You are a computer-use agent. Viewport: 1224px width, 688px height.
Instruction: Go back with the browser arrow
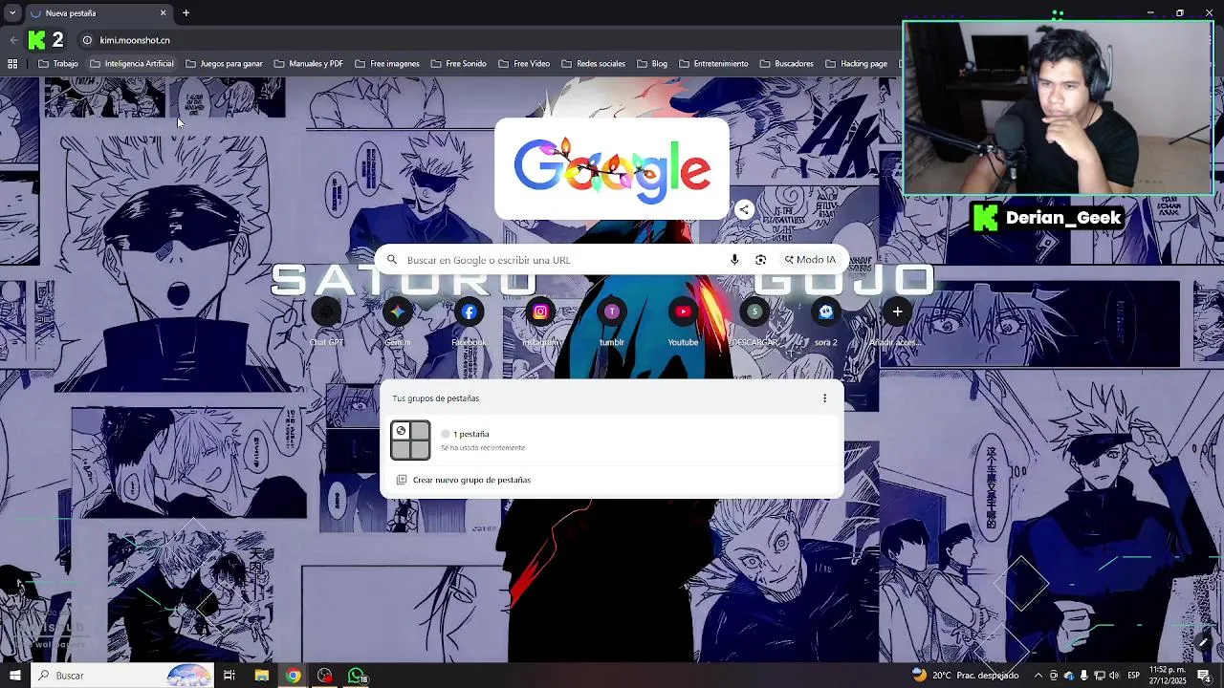(x=13, y=40)
